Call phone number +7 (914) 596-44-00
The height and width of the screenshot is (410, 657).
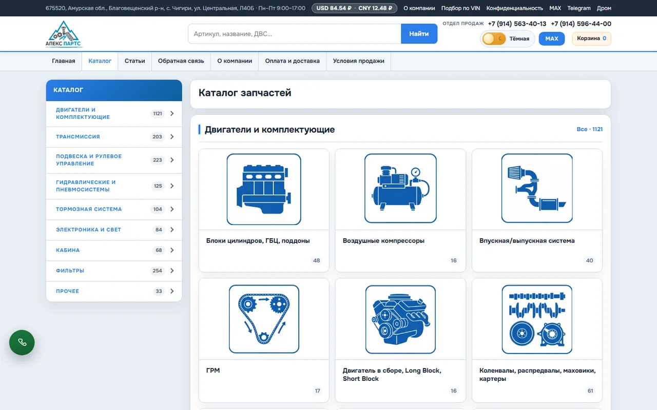coord(581,24)
